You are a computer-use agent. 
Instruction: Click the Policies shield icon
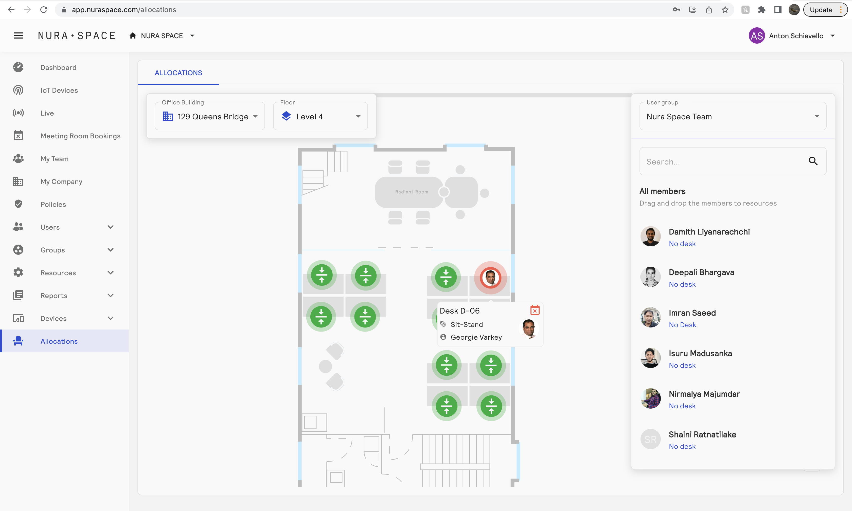18,204
